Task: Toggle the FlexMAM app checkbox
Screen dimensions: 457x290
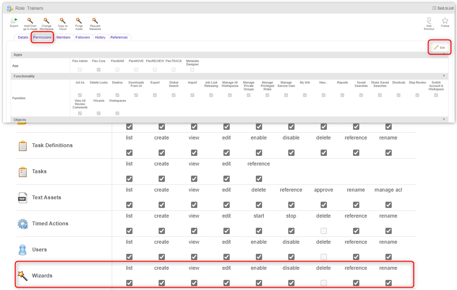Action: click(117, 70)
